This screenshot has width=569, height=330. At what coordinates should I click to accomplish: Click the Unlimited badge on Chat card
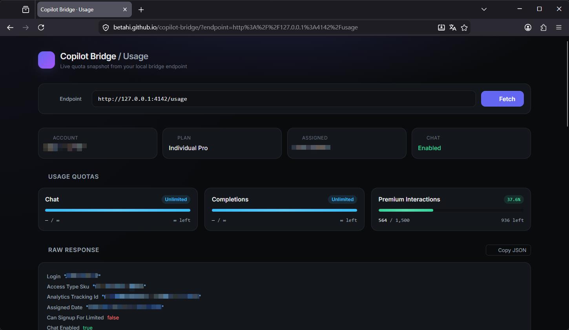click(x=176, y=199)
